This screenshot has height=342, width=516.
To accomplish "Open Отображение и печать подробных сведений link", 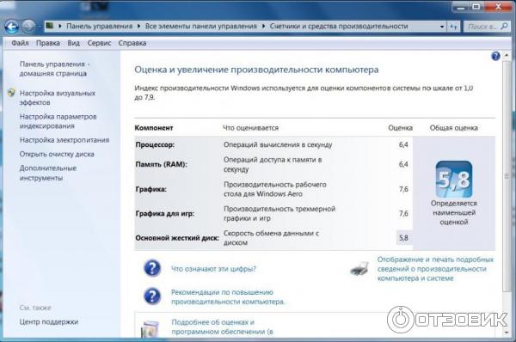I will tap(435, 269).
